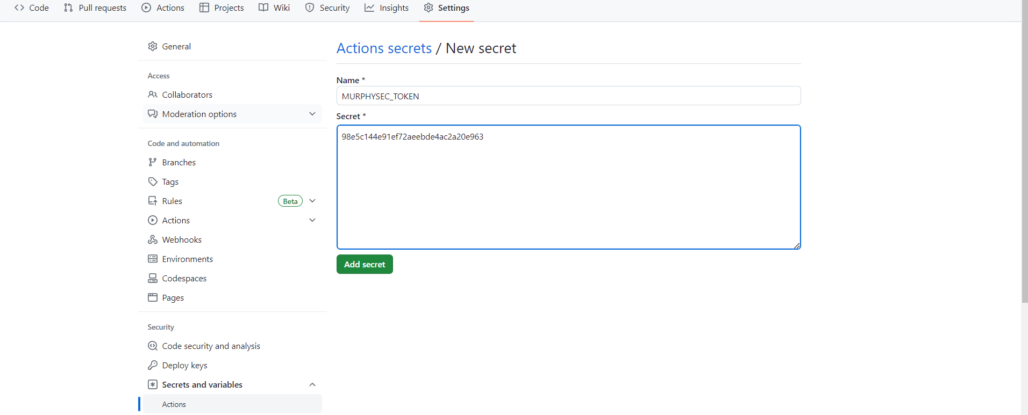Viewport: 1028px width, 415px height.
Task: Click the Tags icon in sidebar
Action: coord(153,181)
